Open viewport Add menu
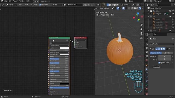 [x=101, y=8]
